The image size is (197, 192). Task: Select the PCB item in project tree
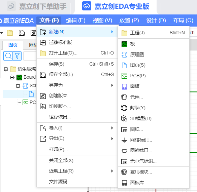pos(29,102)
